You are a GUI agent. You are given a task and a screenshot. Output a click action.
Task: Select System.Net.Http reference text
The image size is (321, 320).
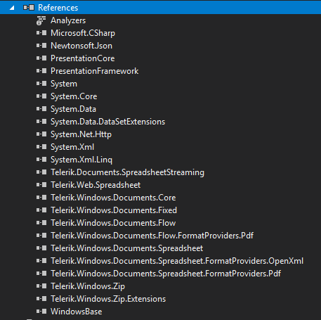click(81, 134)
